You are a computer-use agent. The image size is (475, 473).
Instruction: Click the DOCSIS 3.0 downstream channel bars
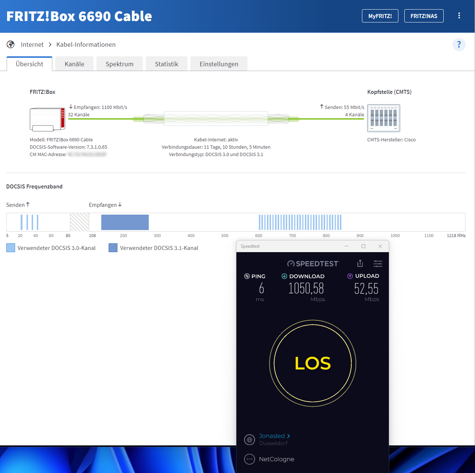[300, 222]
